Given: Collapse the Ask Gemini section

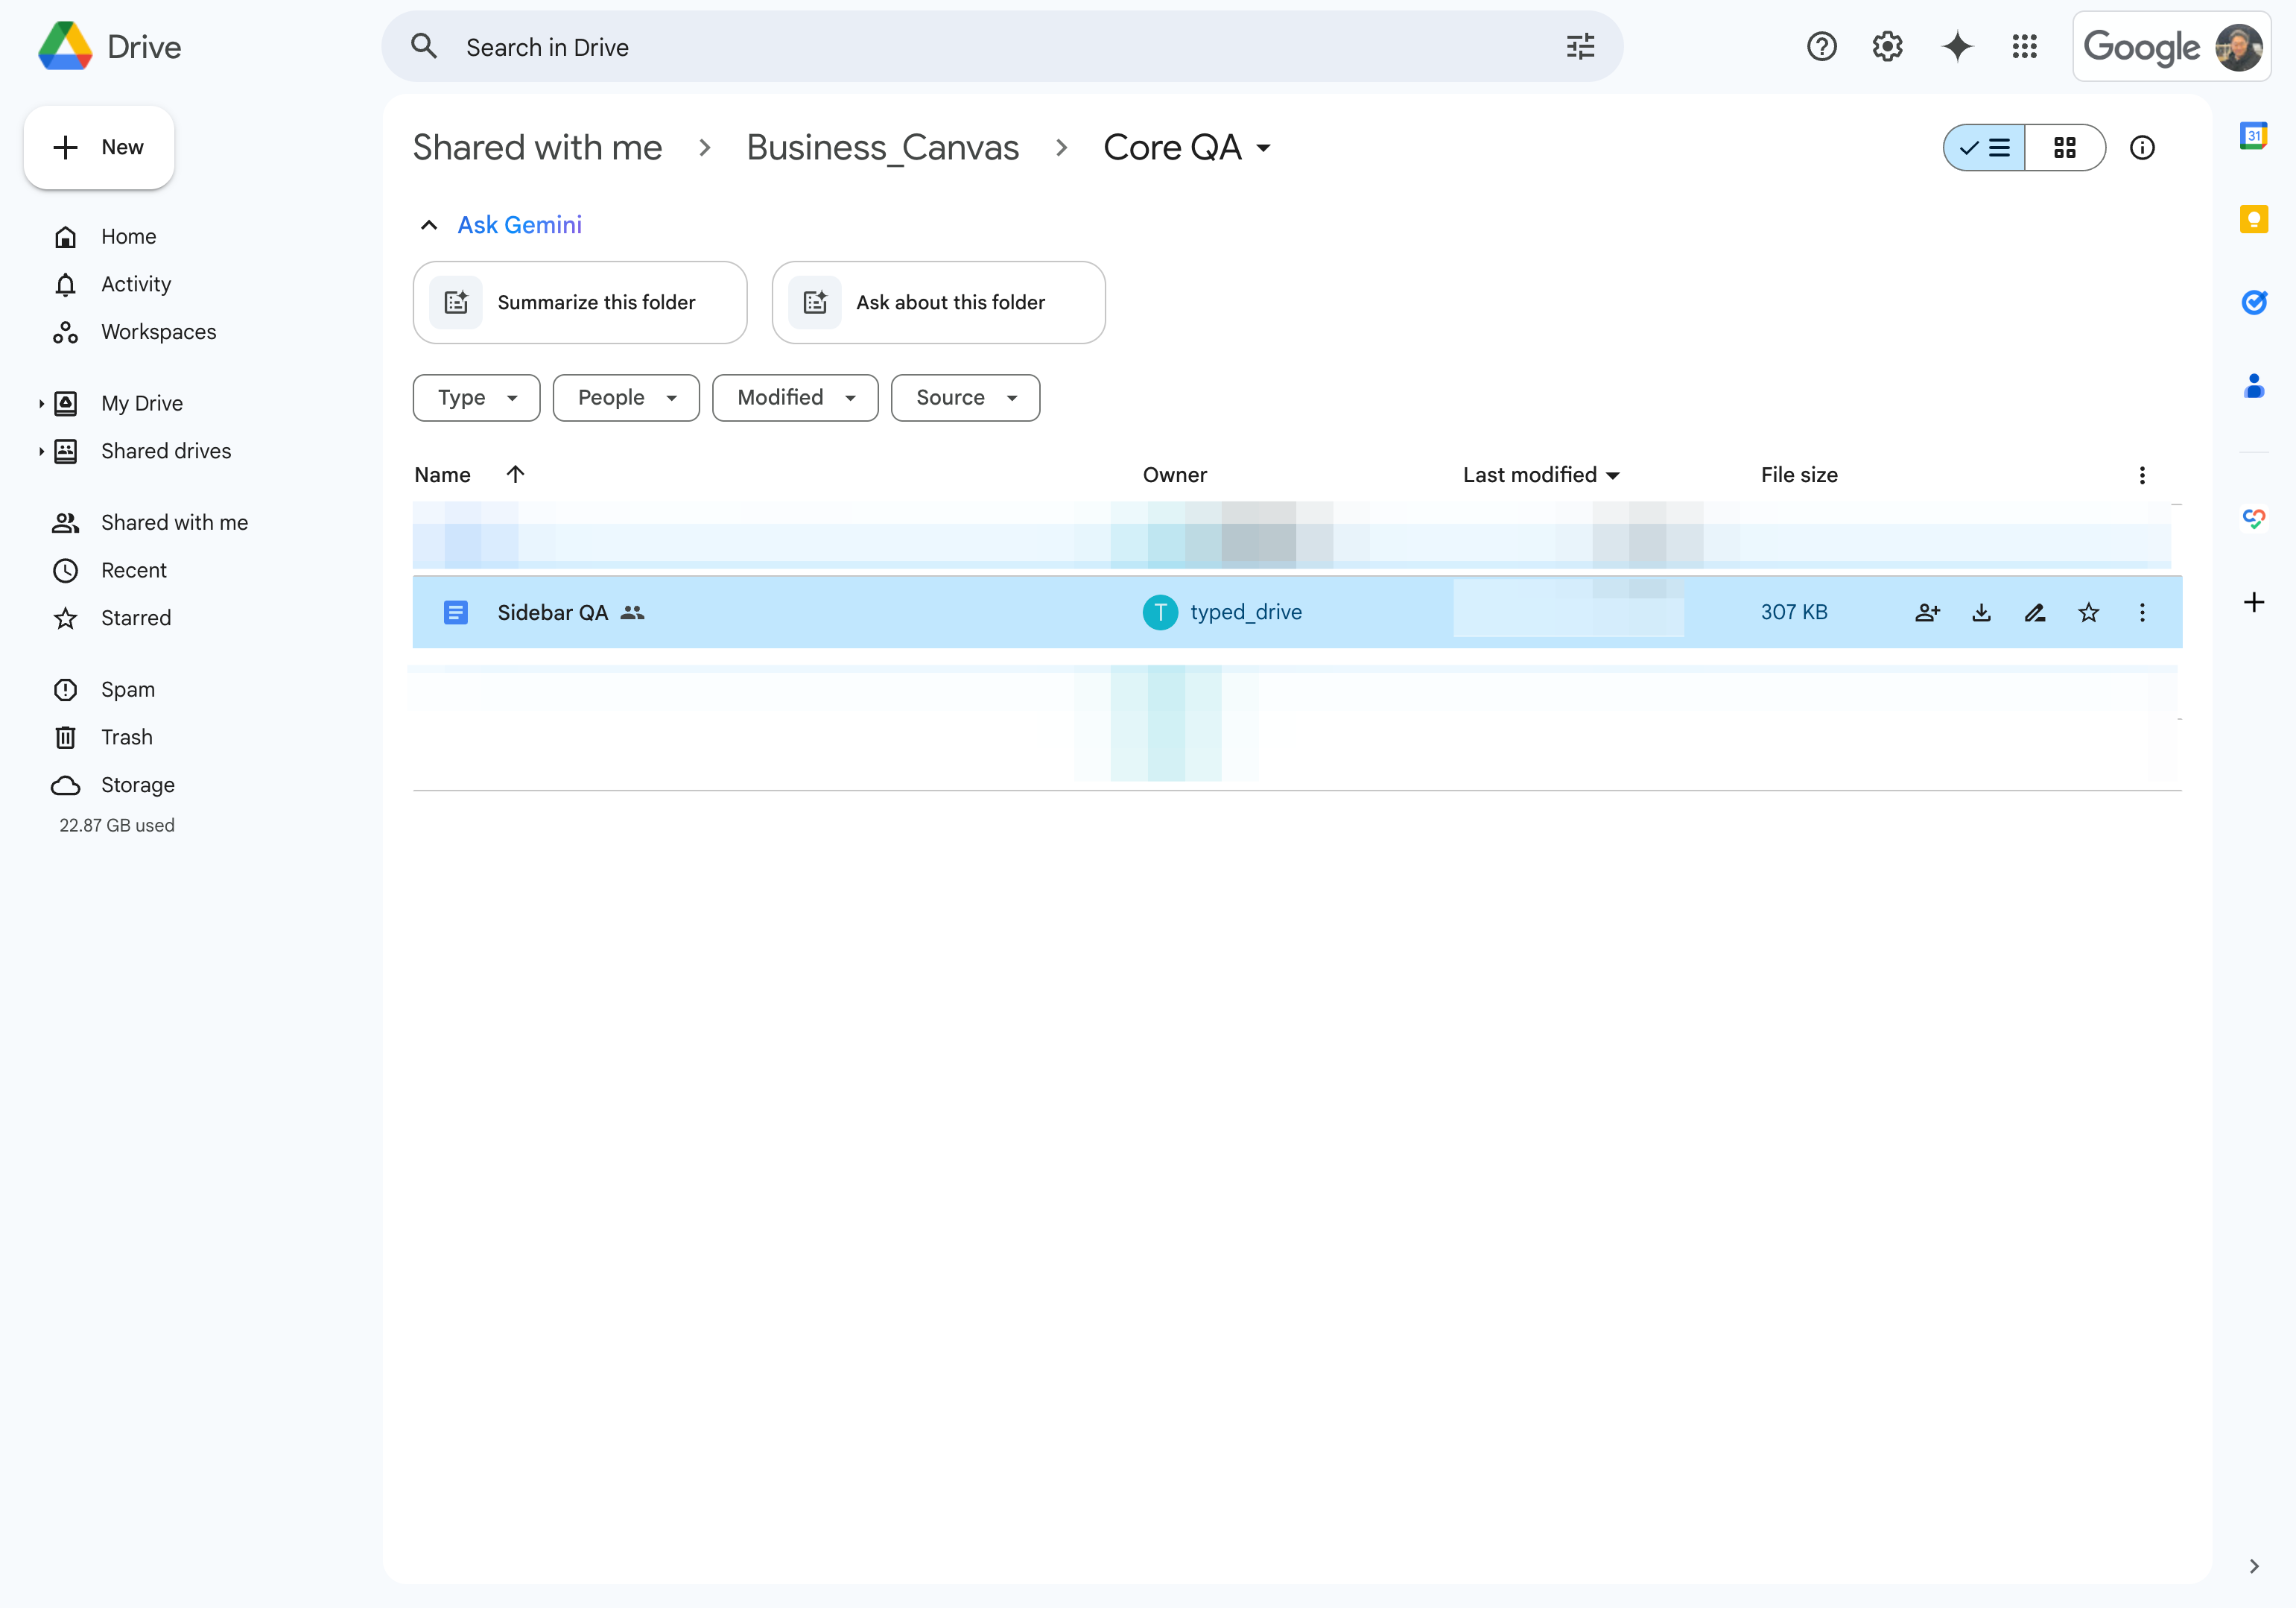Looking at the screenshot, I should click(429, 225).
